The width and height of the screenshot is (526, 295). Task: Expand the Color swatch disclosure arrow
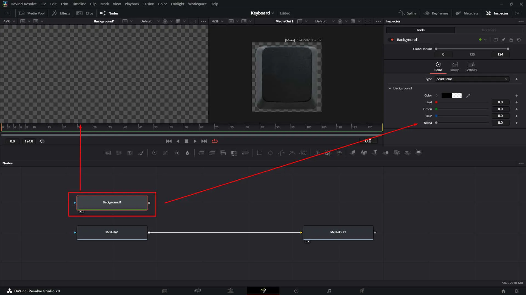(x=437, y=95)
